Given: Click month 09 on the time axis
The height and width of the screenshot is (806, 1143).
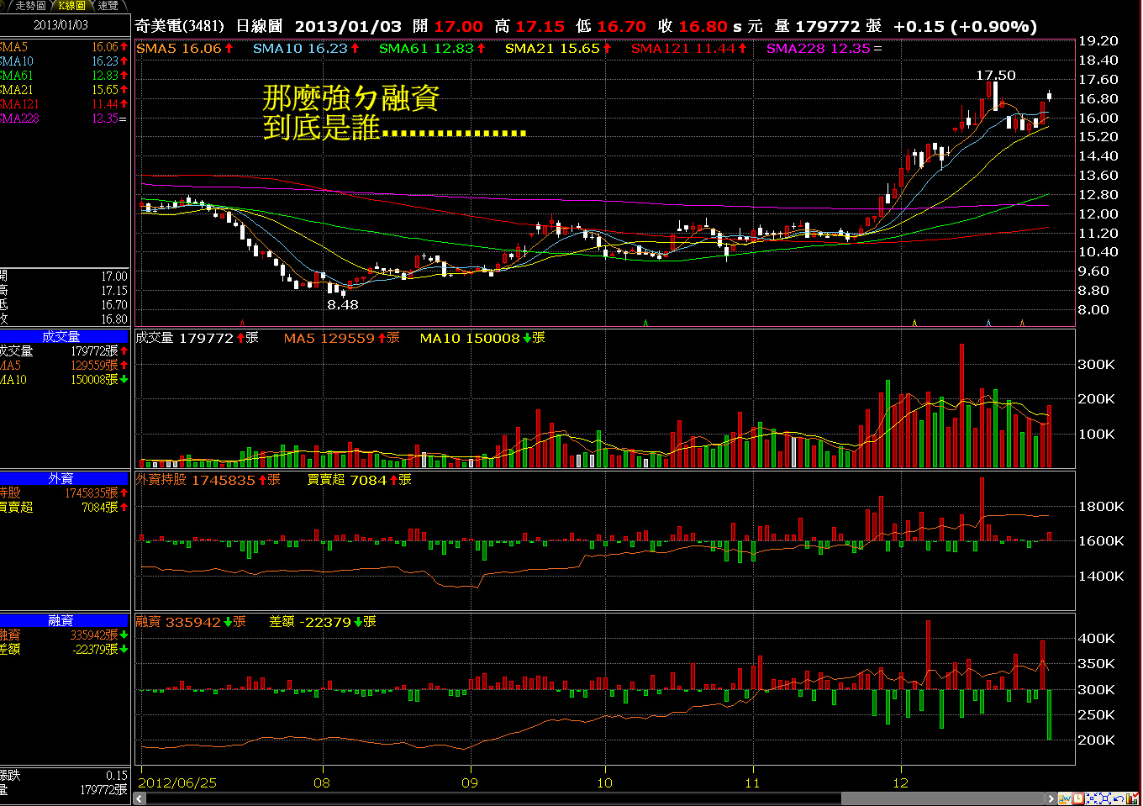Looking at the screenshot, I should 470,783.
